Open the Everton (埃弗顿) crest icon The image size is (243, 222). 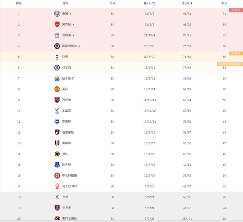[57, 164]
